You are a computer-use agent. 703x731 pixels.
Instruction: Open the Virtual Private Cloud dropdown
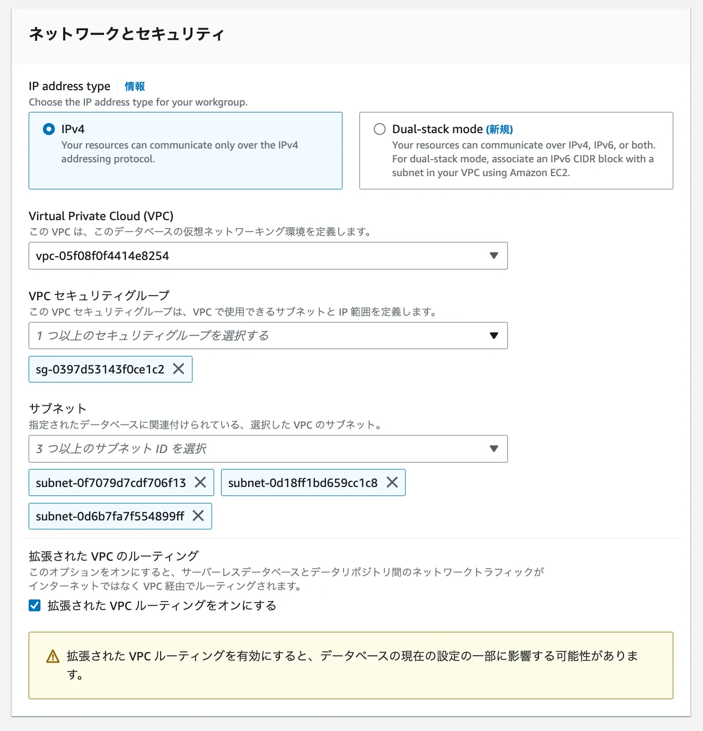(x=260, y=256)
